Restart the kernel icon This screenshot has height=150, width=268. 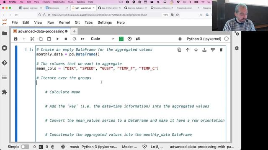coord(74,39)
